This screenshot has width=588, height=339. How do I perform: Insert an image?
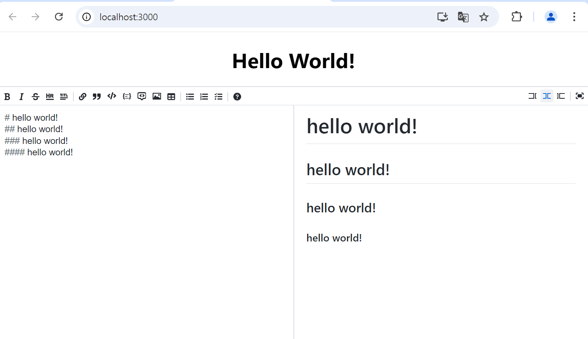tap(157, 96)
